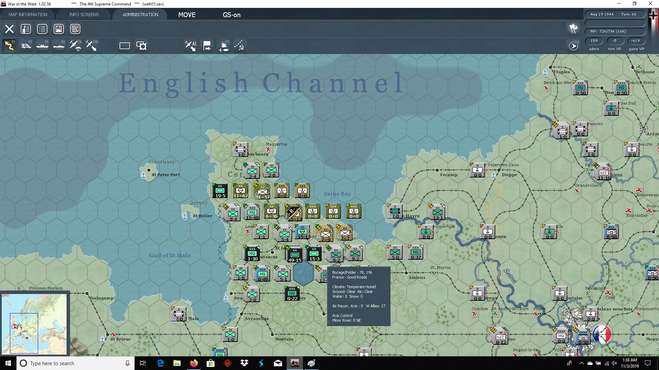Open the commander's report icon
The image size is (659, 370).
(26, 29)
